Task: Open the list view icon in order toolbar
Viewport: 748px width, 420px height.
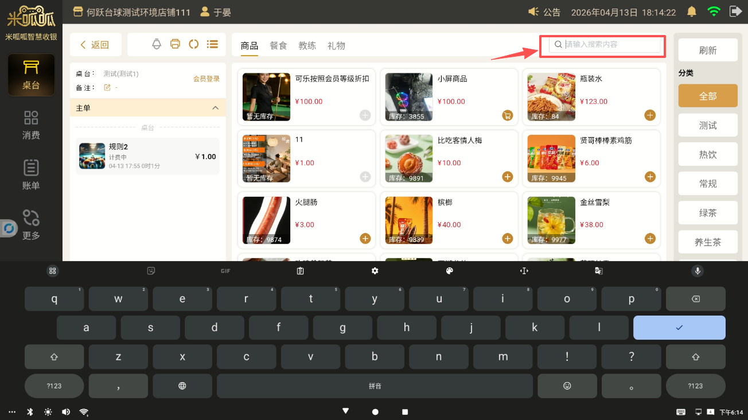Action: click(x=212, y=44)
